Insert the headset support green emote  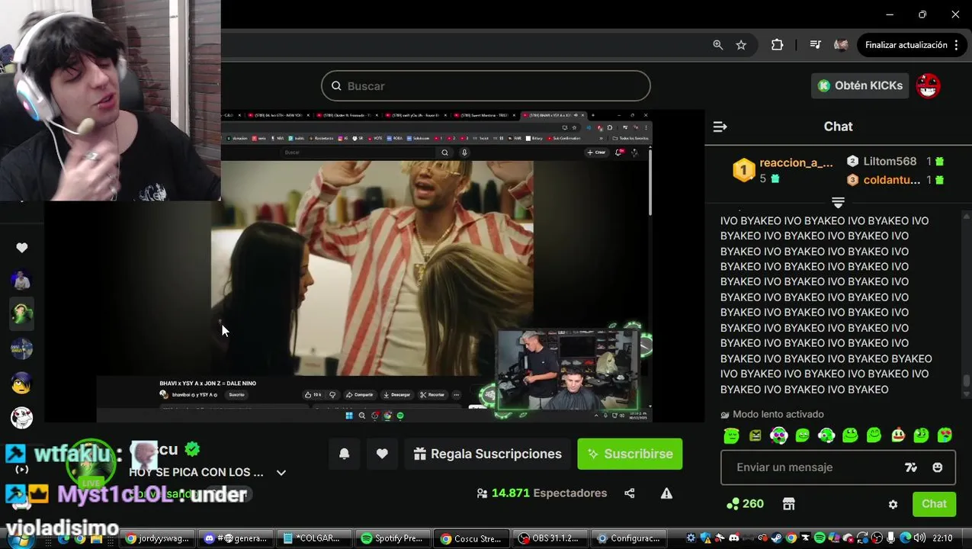point(826,435)
